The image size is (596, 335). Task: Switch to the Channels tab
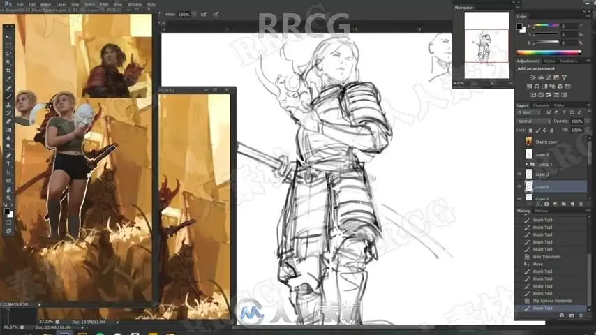(541, 105)
